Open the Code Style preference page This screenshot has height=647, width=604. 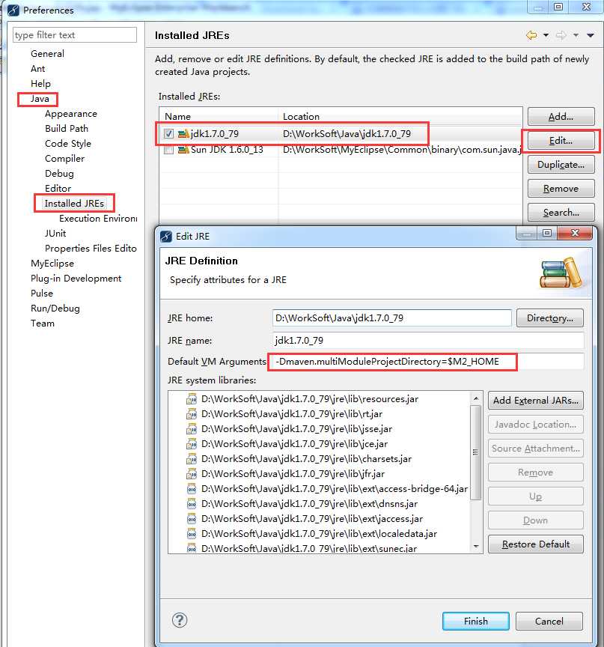[x=68, y=144]
